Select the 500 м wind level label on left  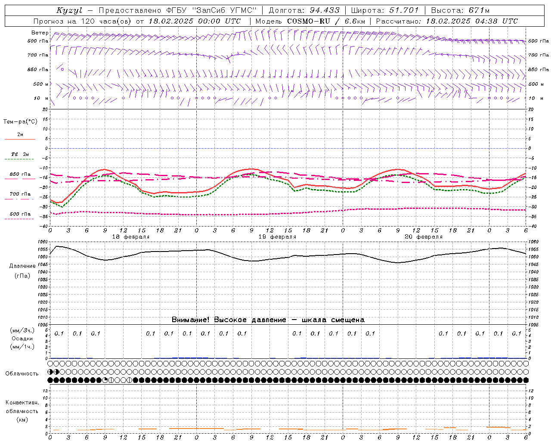41,84
